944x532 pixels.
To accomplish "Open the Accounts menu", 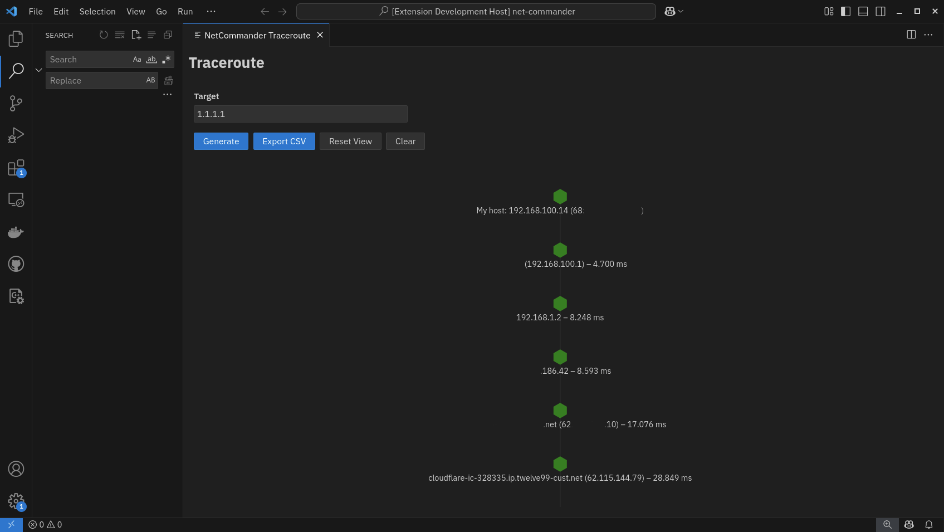I will coord(16,469).
